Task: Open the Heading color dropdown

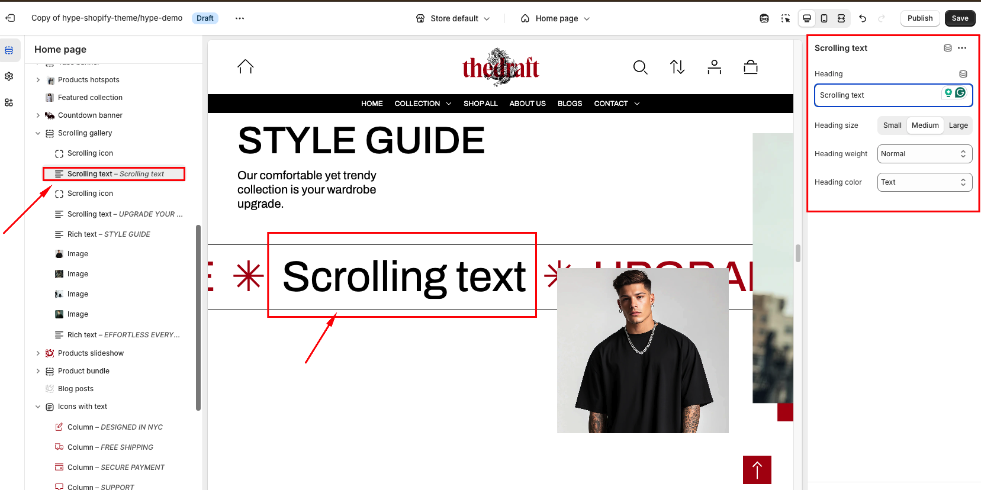Action: [x=925, y=182]
